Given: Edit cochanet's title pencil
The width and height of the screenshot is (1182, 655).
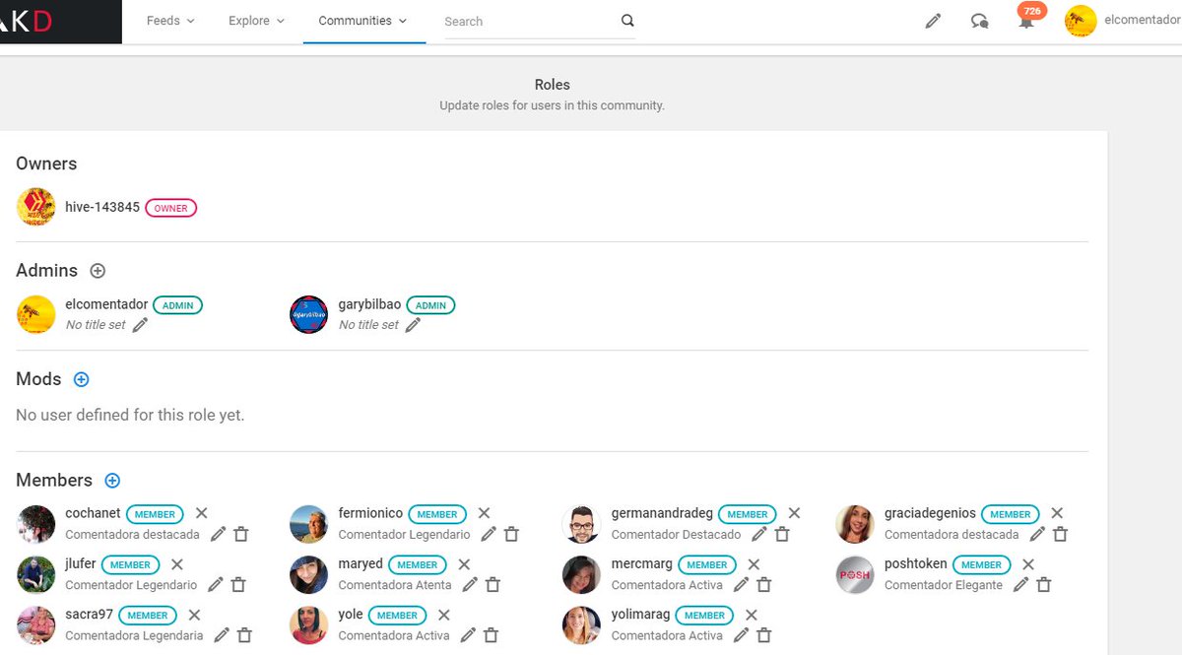Looking at the screenshot, I should coord(218,534).
